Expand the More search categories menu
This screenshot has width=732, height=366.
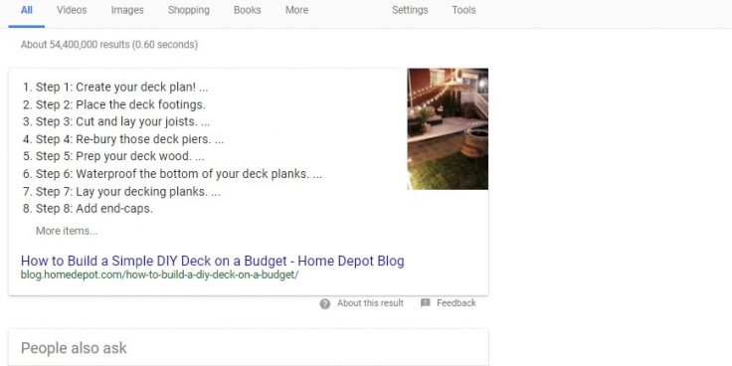pos(297,10)
